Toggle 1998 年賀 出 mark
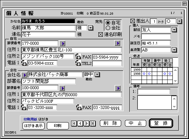The image size is (189, 139). tap(149, 74)
